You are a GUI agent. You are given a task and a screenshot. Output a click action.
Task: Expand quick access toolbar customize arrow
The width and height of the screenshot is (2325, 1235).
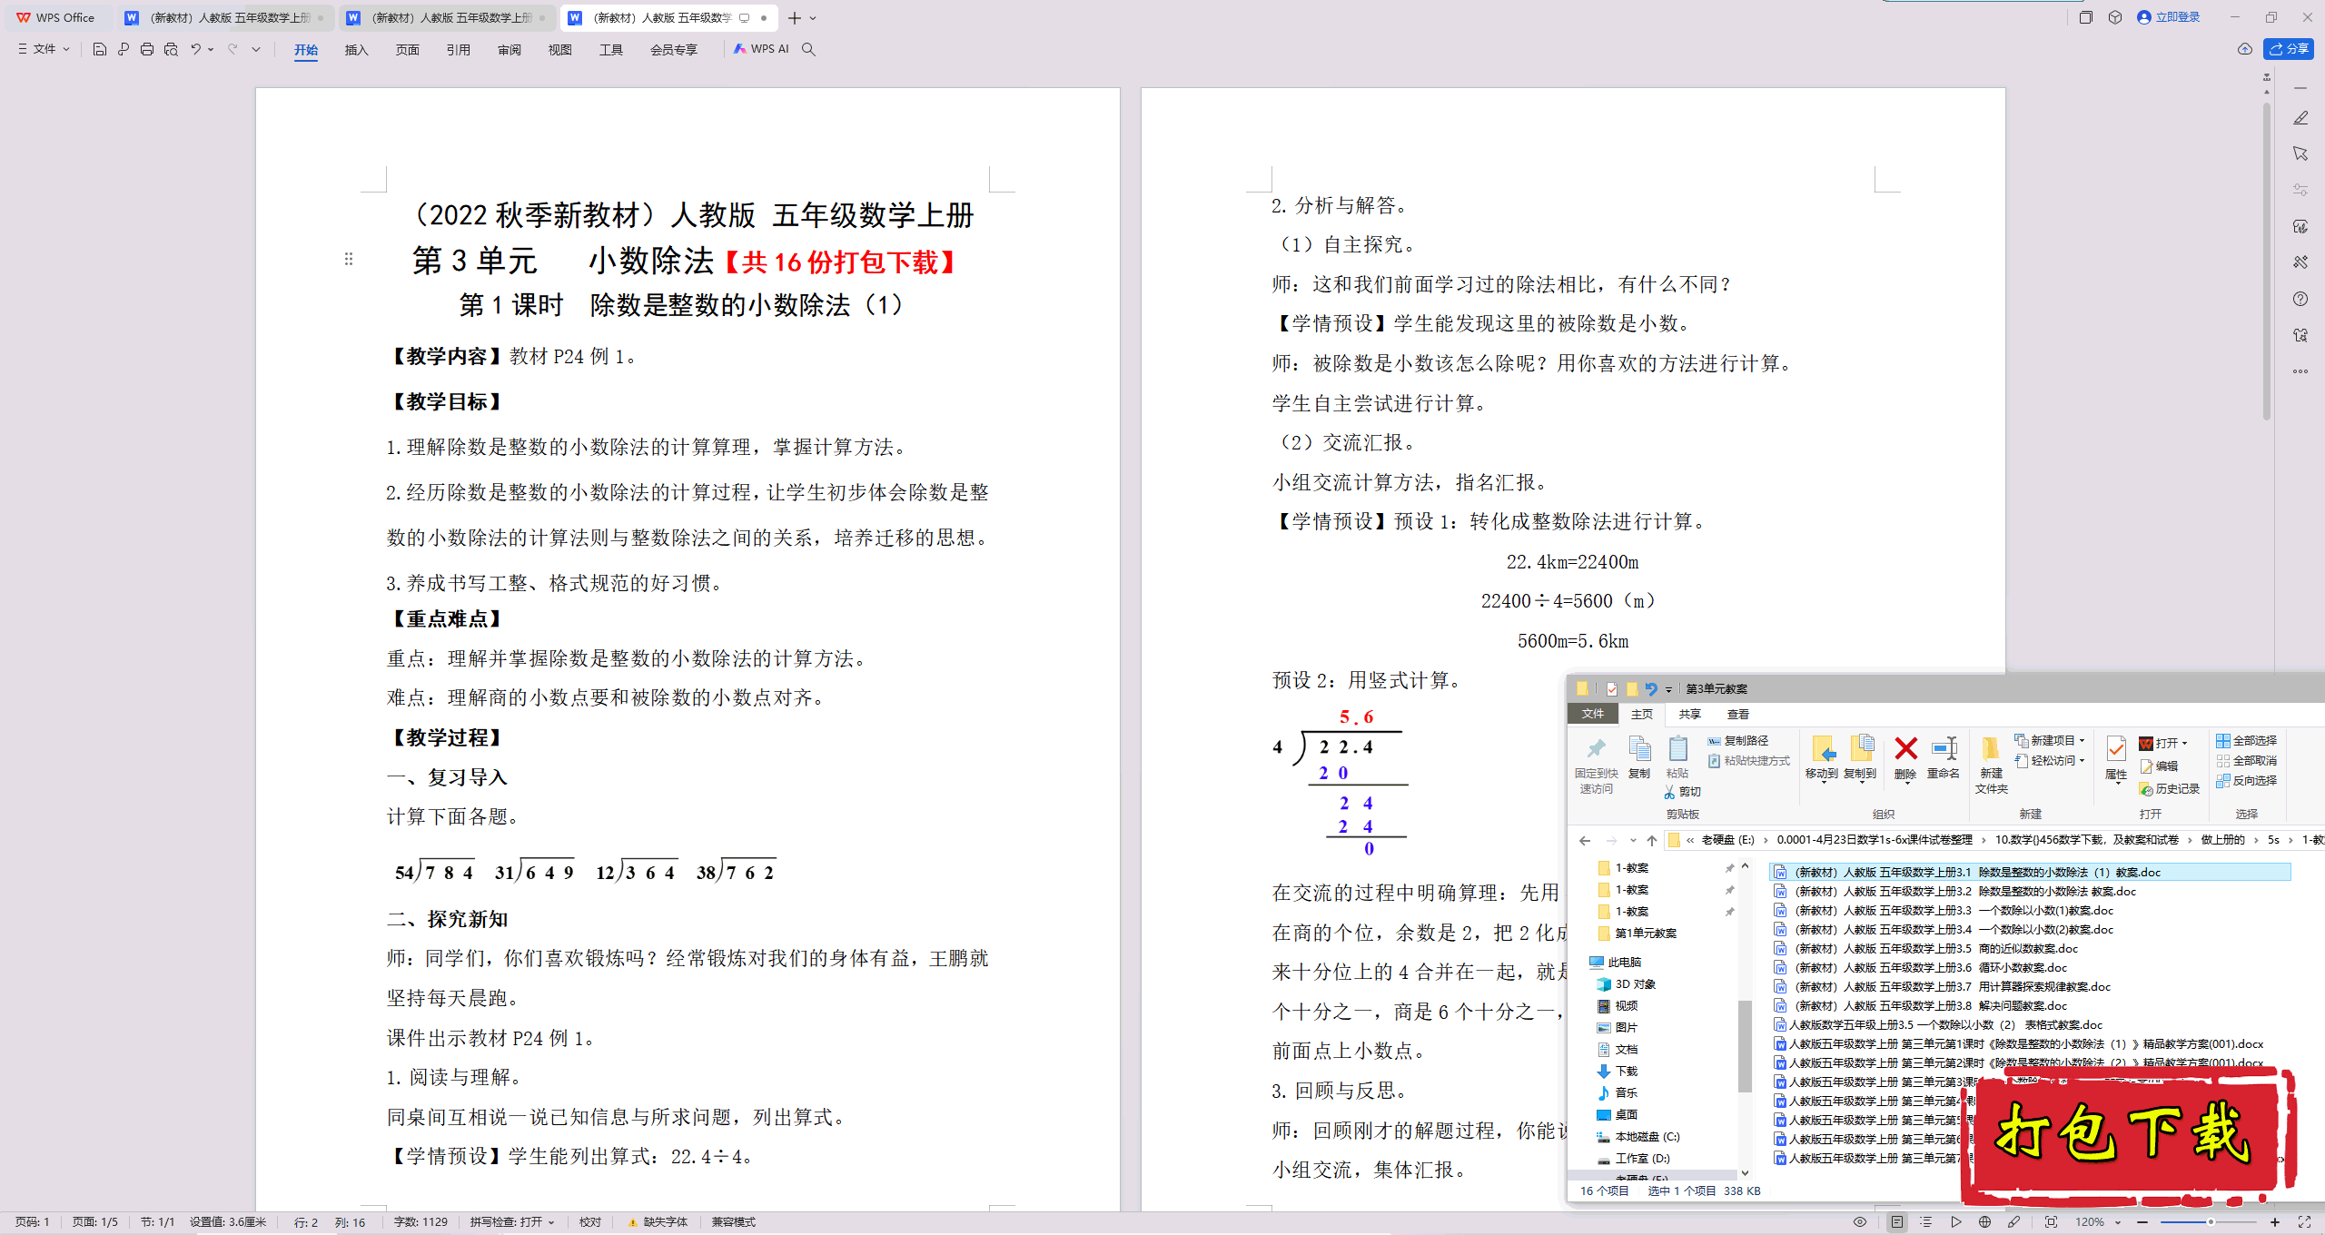coord(256,49)
